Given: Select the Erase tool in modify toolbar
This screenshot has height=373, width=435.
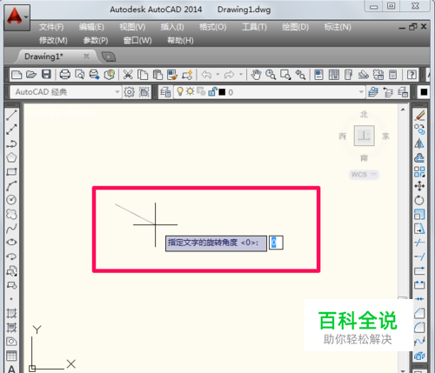Looking at the screenshot, I should point(419,116).
